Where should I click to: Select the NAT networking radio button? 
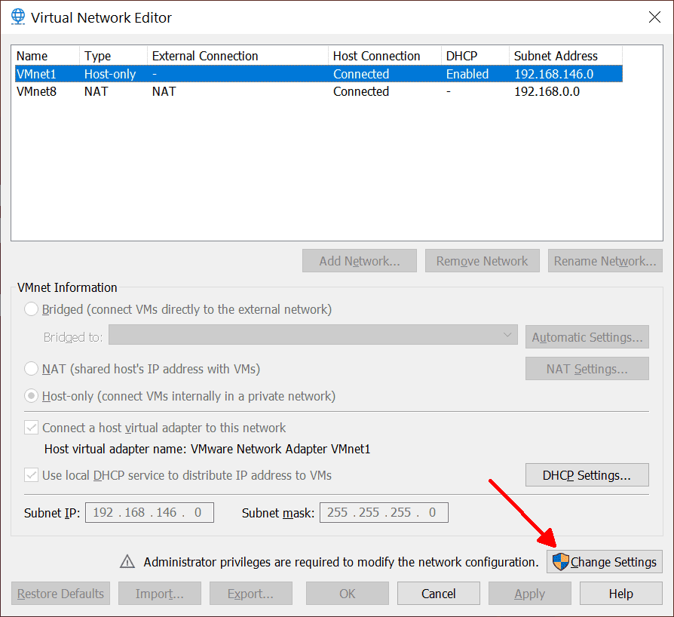30,368
